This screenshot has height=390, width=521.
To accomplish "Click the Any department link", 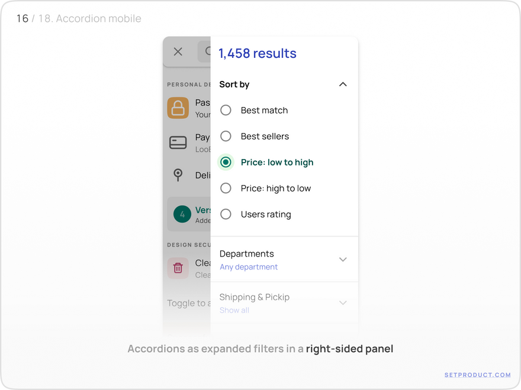I will pyautogui.click(x=249, y=267).
